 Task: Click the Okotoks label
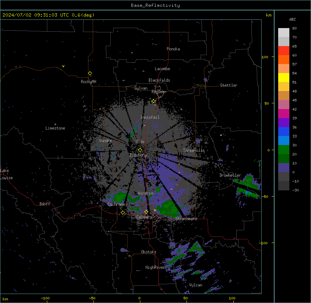coord(149,252)
